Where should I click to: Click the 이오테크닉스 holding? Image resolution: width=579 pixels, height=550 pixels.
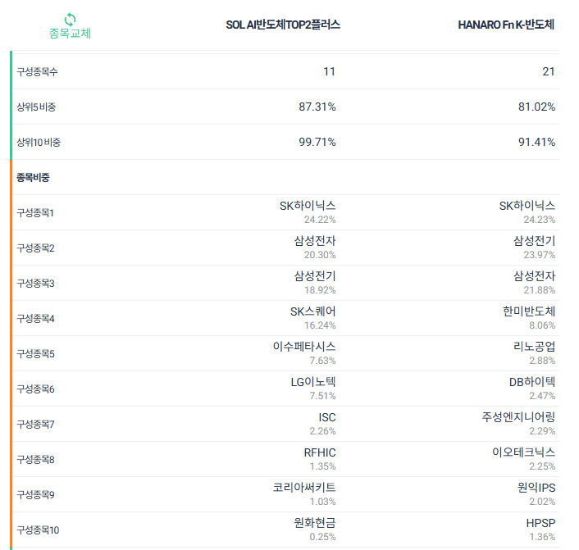pyautogui.click(x=523, y=452)
